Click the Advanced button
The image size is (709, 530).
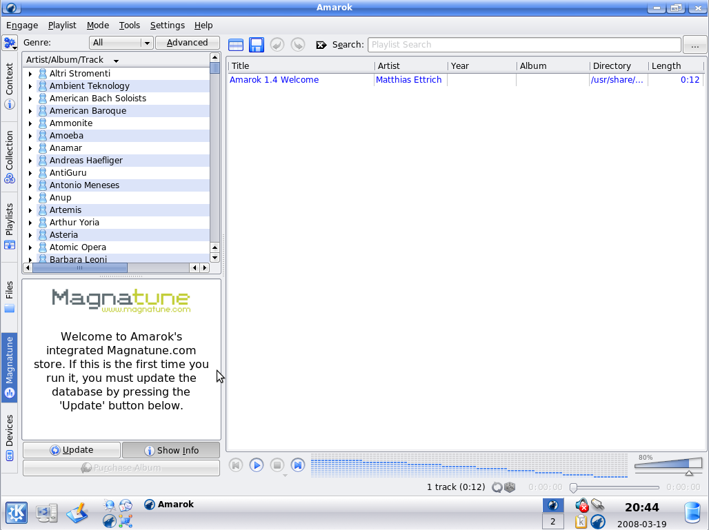click(187, 43)
